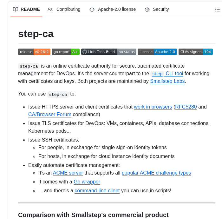Screen dimensions: 222x219
Task: Click the Contributing people icon
Action: (x=50, y=10)
